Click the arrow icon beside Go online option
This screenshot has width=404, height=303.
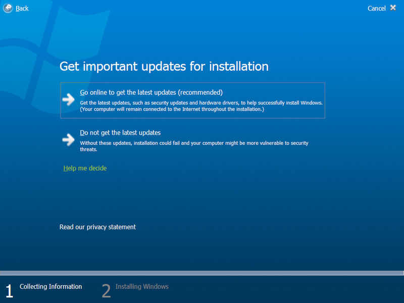pyautogui.click(x=69, y=99)
